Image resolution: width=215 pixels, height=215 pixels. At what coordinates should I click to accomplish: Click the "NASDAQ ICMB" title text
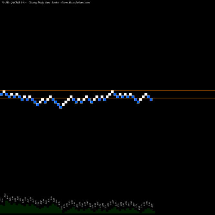pyautogui.click(x=11, y=3)
